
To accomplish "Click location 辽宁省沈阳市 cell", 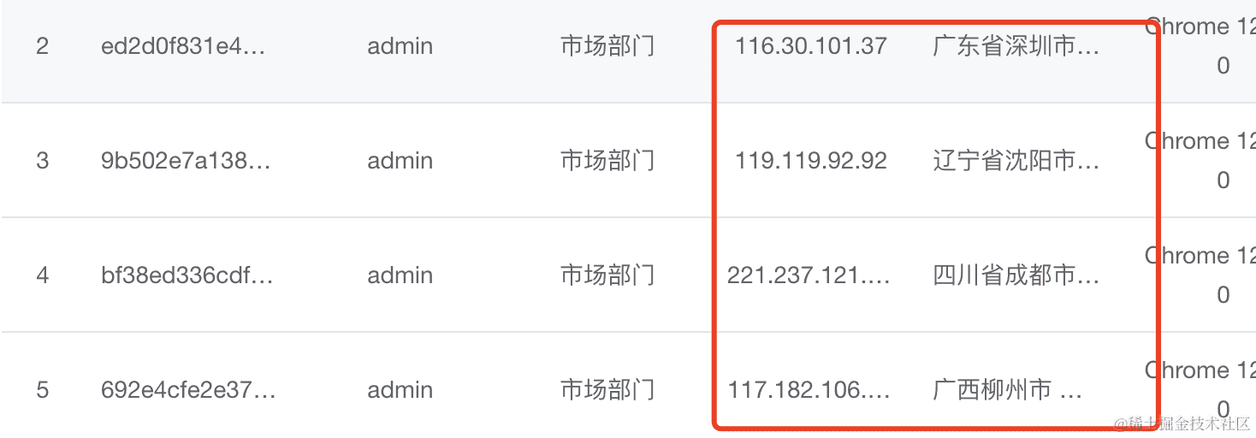I will click(1016, 161).
